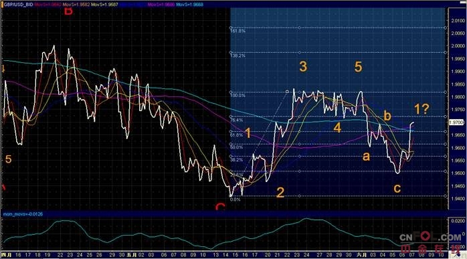Click the 1.9800 price axis value
467x259 pixels.
(458, 97)
